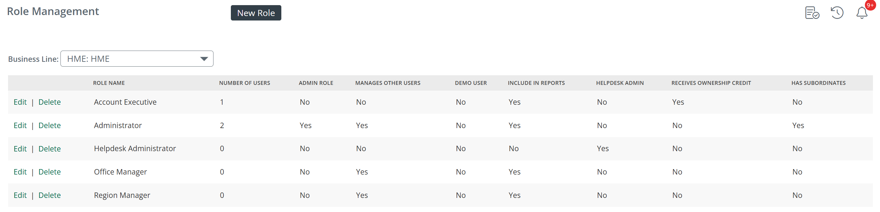Image resolution: width=880 pixels, height=212 pixels.
Task: Edit the Account Executive role
Action: 20,102
